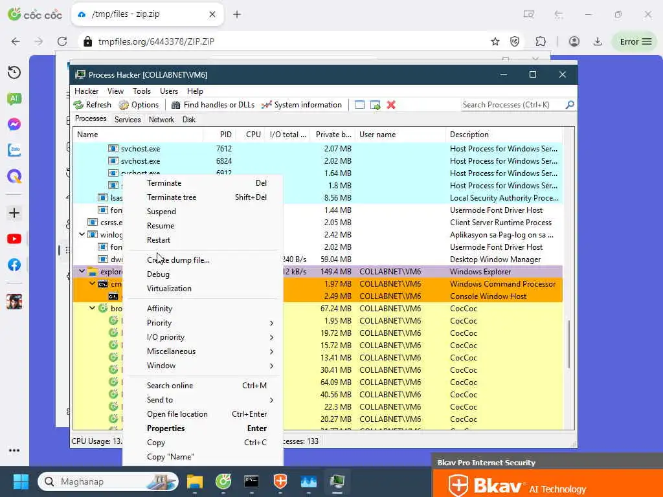Click the find window and thread icon
This screenshot has width=663, height=497.
click(375, 105)
